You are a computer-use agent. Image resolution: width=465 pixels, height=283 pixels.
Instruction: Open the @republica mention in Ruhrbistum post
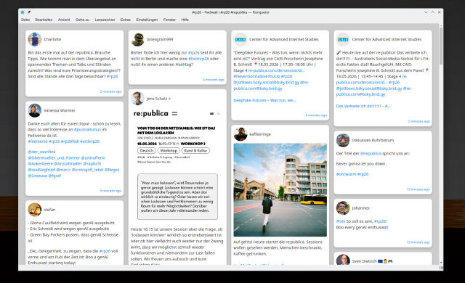click(371, 153)
